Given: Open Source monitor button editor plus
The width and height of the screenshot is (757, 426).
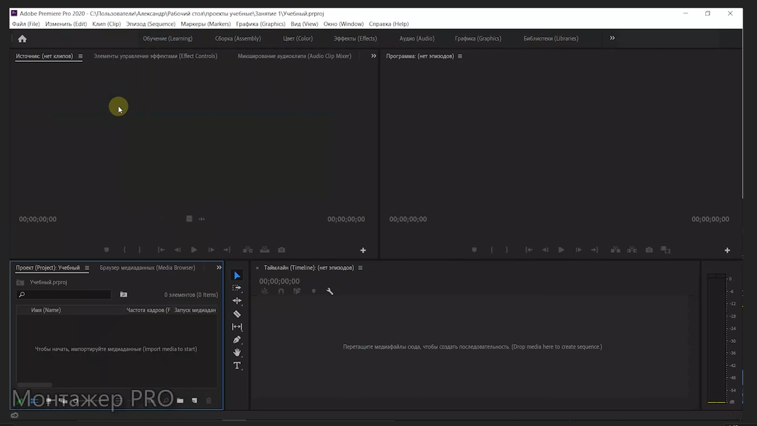Looking at the screenshot, I should point(363,250).
